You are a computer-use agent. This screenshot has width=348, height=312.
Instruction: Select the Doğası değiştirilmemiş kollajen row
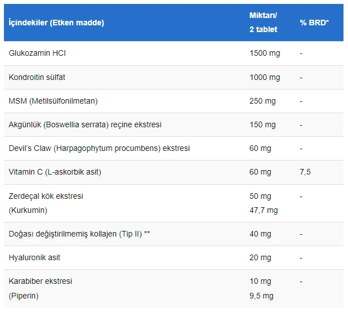point(79,234)
